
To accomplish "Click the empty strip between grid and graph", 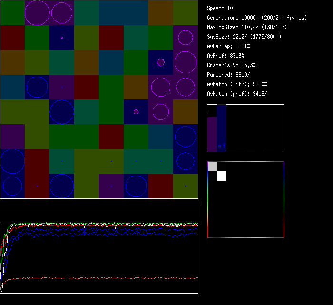I will coord(99,205).
